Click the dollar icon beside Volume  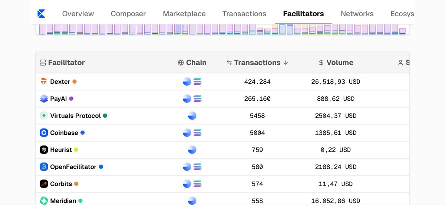point(321,63)
